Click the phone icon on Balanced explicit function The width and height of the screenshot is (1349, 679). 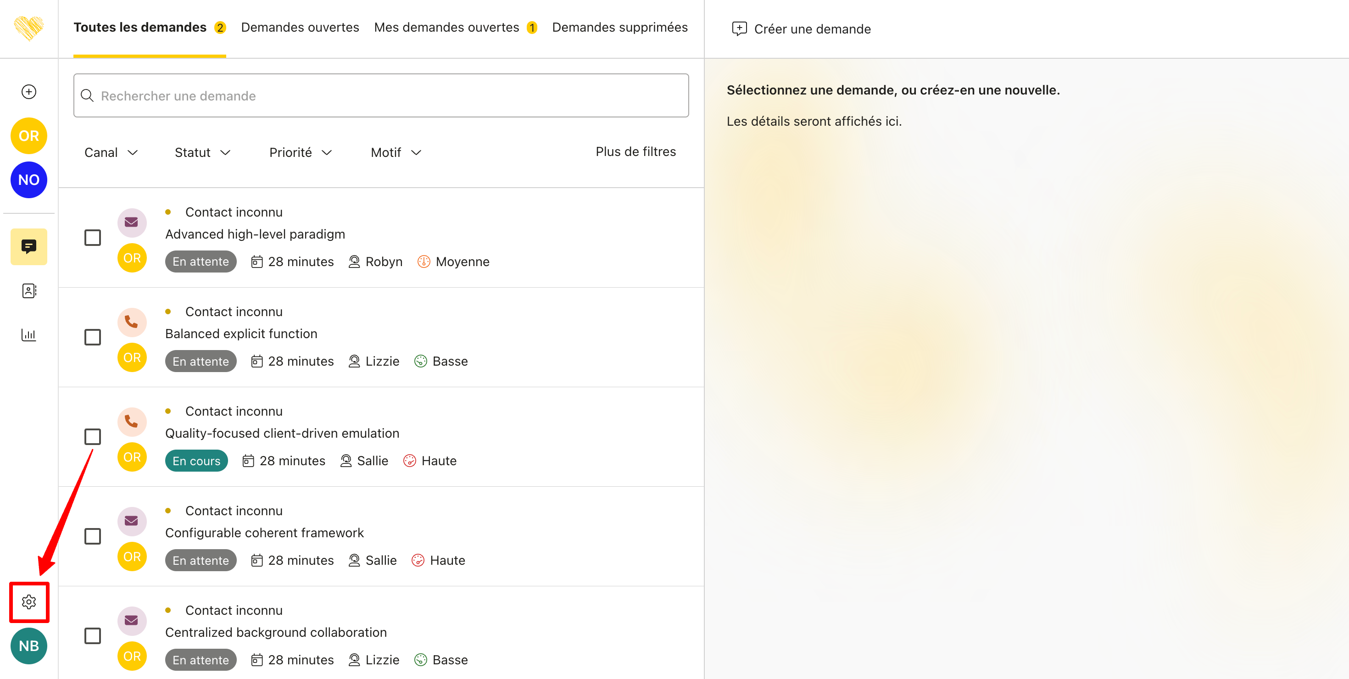[131, 322]
